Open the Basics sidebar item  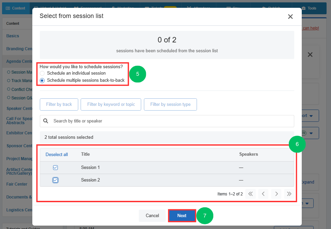pos(13,36)
